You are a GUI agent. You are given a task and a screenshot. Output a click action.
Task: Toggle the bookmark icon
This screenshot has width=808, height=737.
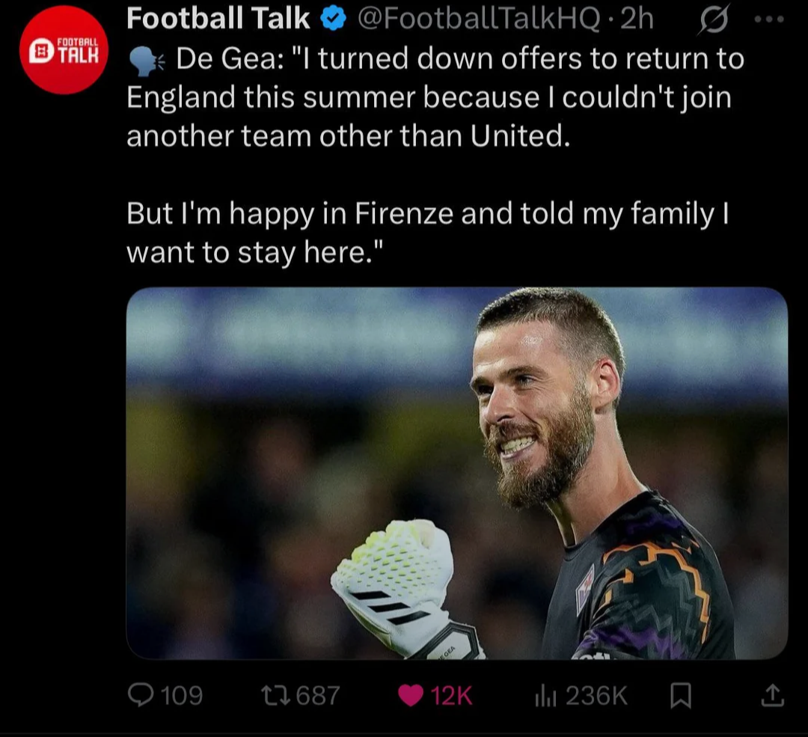(x=681, y=696)
